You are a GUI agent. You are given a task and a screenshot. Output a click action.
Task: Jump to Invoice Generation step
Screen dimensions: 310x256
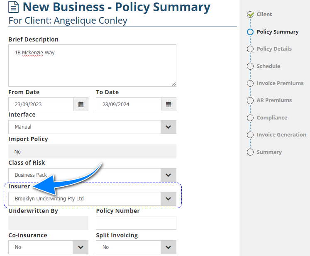pyautogui.click(x=281, y=135)
